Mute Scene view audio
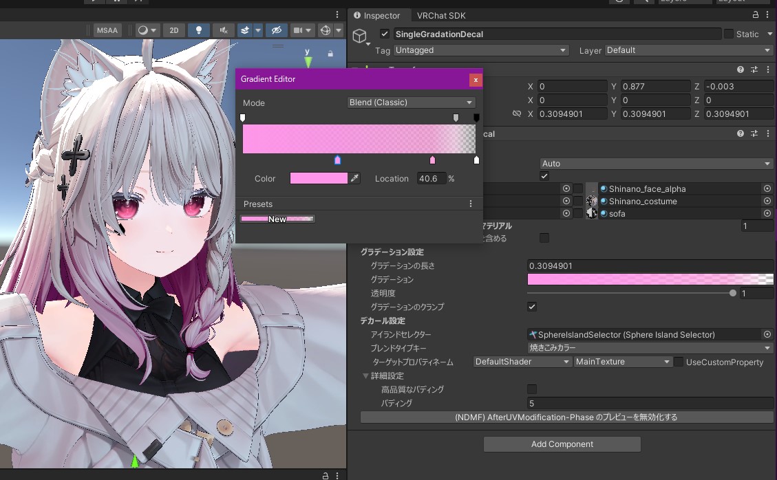The image size is (777, 480). click(x=224, y=30)
